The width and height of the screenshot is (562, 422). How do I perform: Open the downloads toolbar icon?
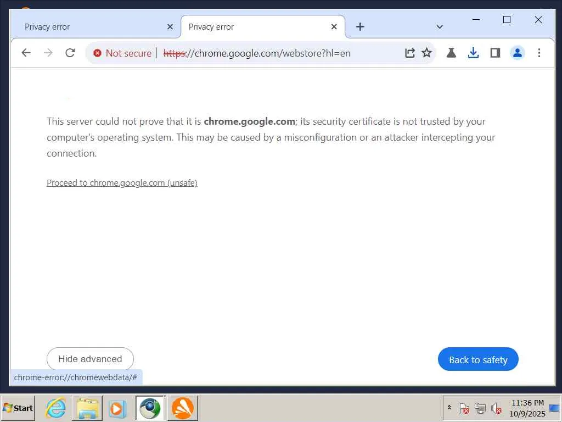coord(473,53)
